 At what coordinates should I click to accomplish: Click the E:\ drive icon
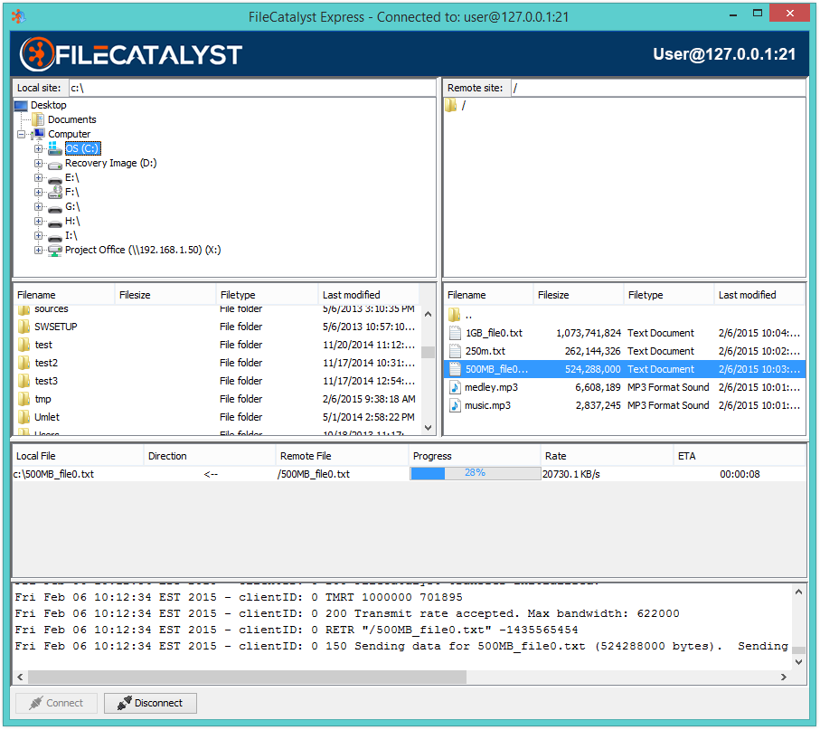pos(55,179)
